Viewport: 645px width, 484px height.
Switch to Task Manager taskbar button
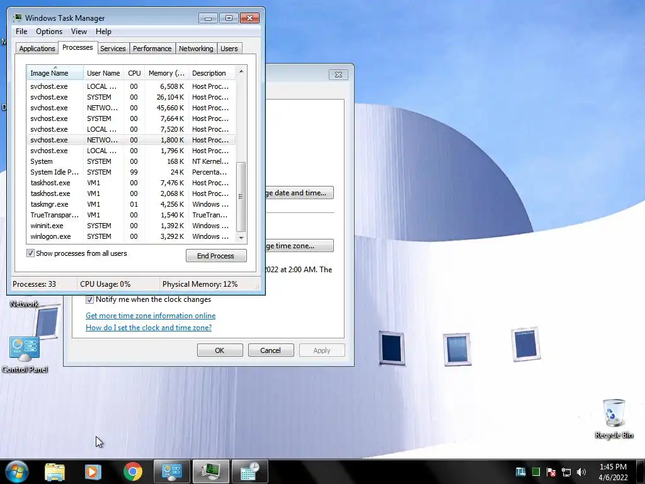210,471
